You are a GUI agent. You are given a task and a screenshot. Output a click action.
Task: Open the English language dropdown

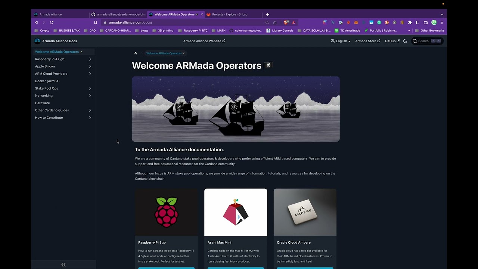341,41
